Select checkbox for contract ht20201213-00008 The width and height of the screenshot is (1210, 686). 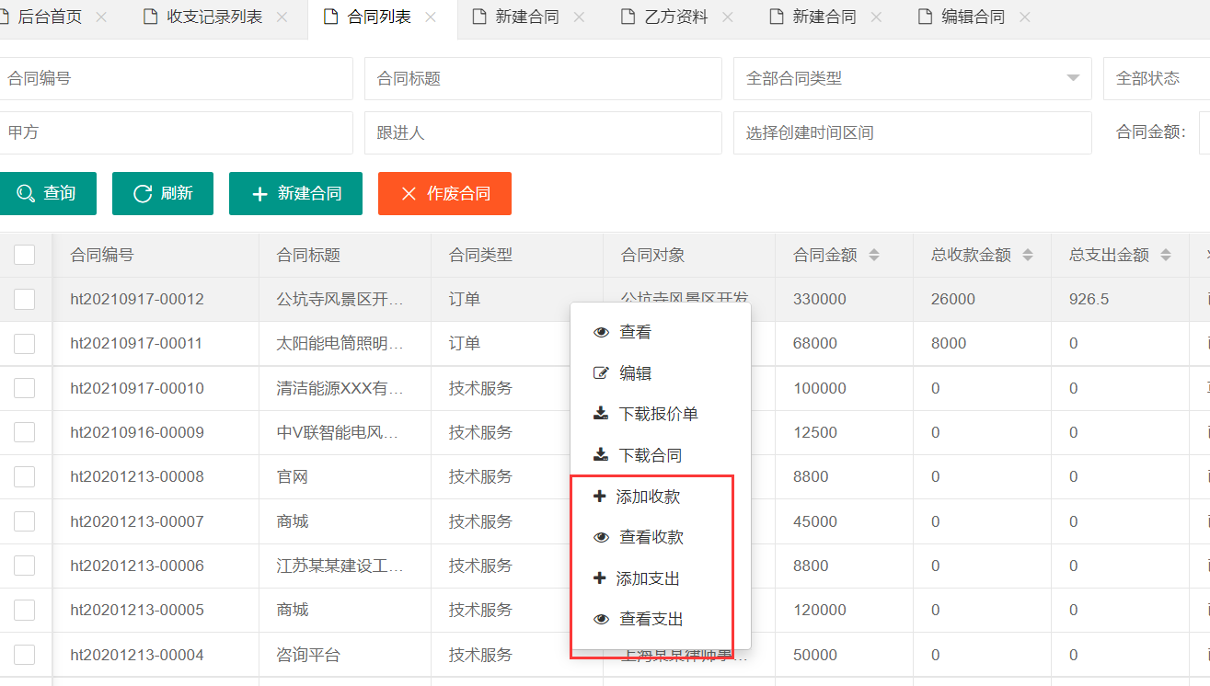click(x=25, y=476)
